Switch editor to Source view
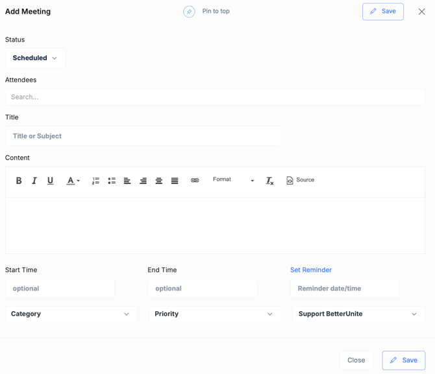Viewport: 435px width, 374px height. [x=300, y=180]
